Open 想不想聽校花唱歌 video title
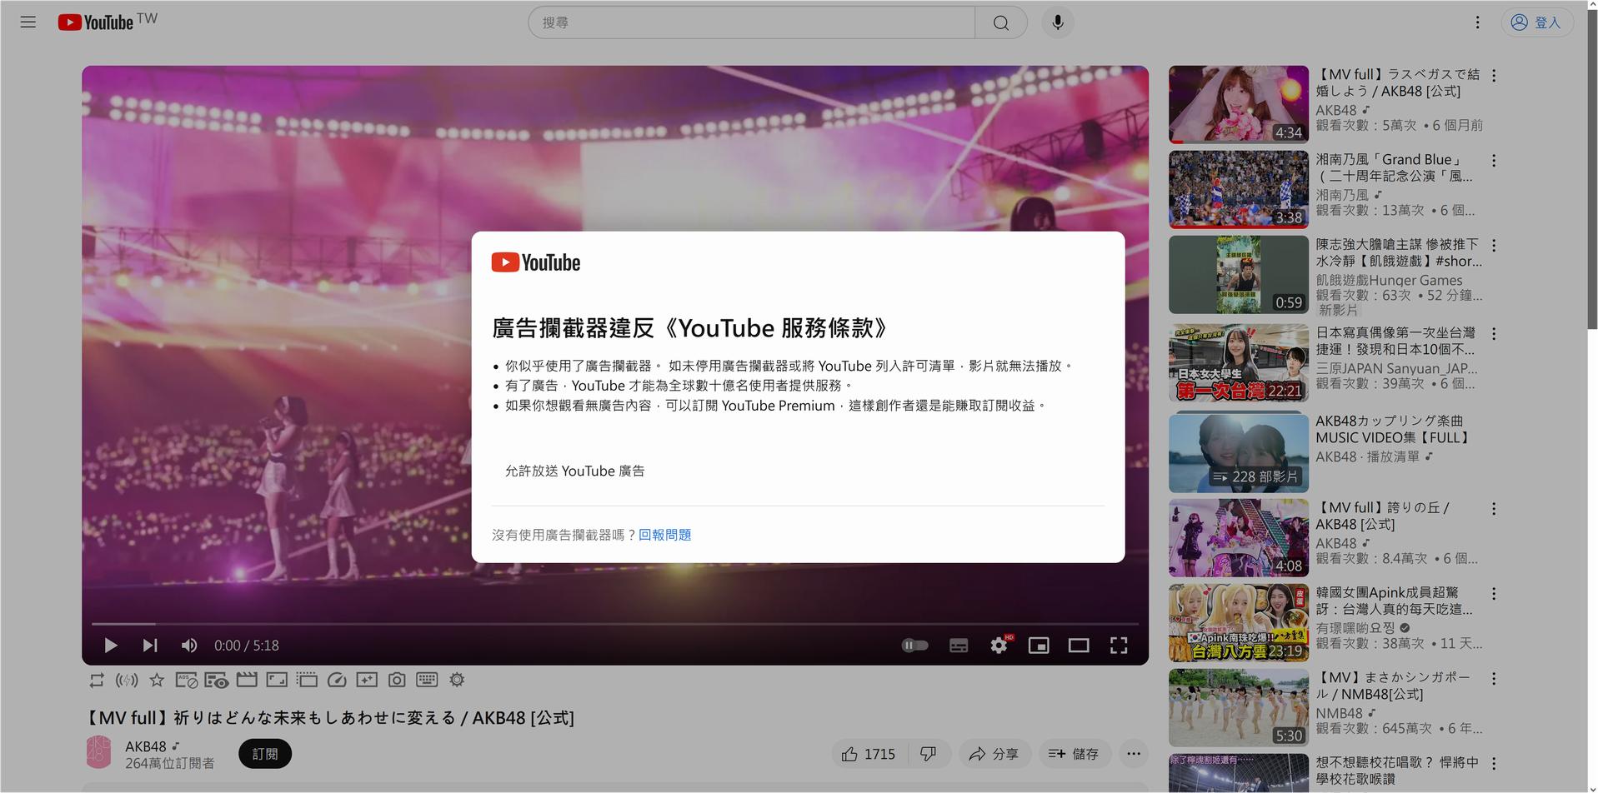 pos(1397,771)
